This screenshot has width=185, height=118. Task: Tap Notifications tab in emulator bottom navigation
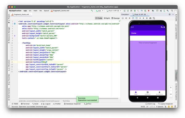point(159,93)
